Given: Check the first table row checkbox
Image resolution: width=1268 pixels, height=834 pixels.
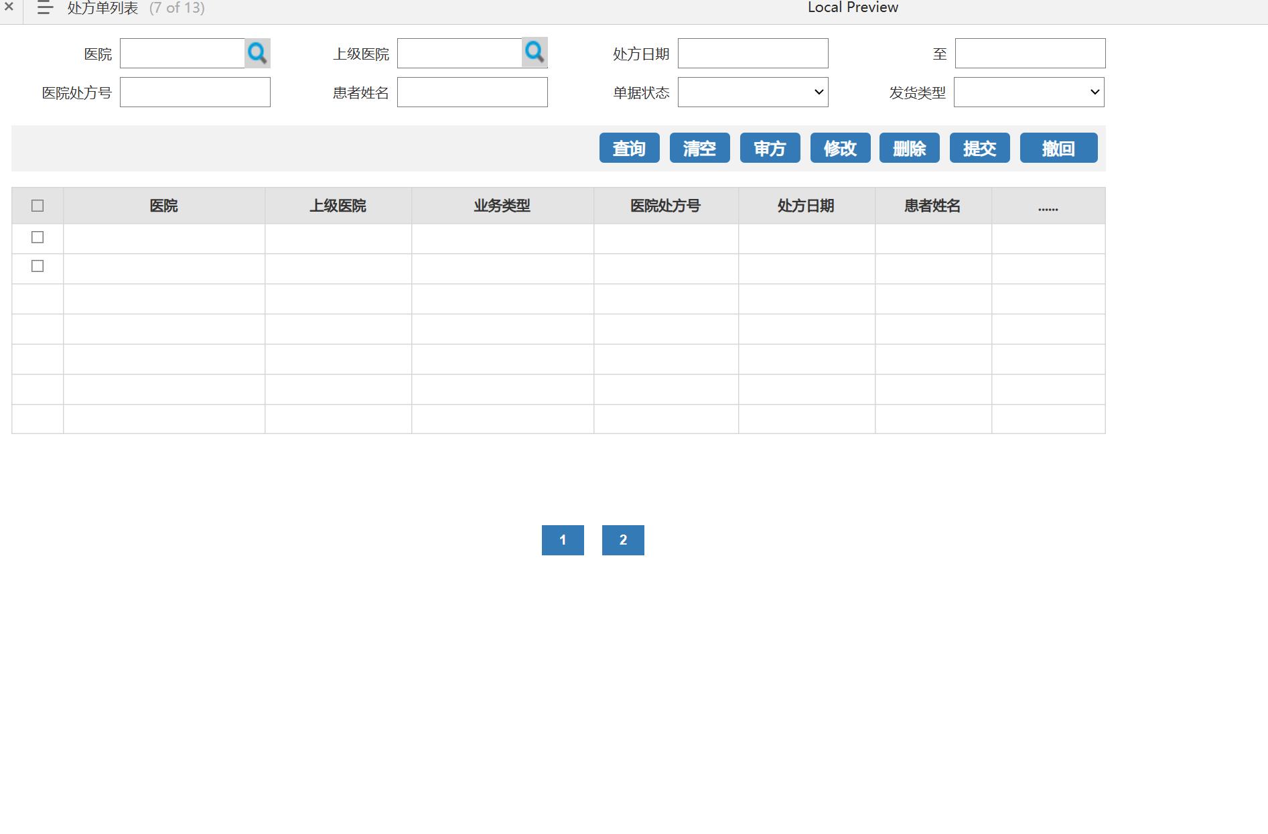Looking at the screenshot, I should tap(38, 237).
